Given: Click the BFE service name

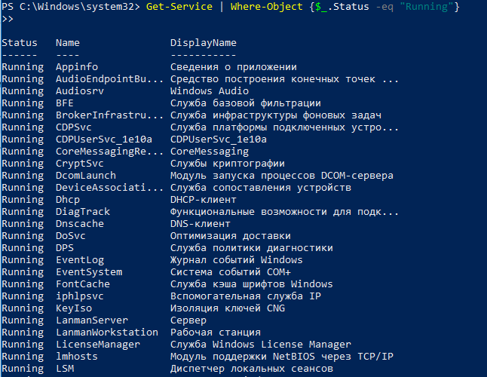Looking at the screenshot, I should point(65,103).
